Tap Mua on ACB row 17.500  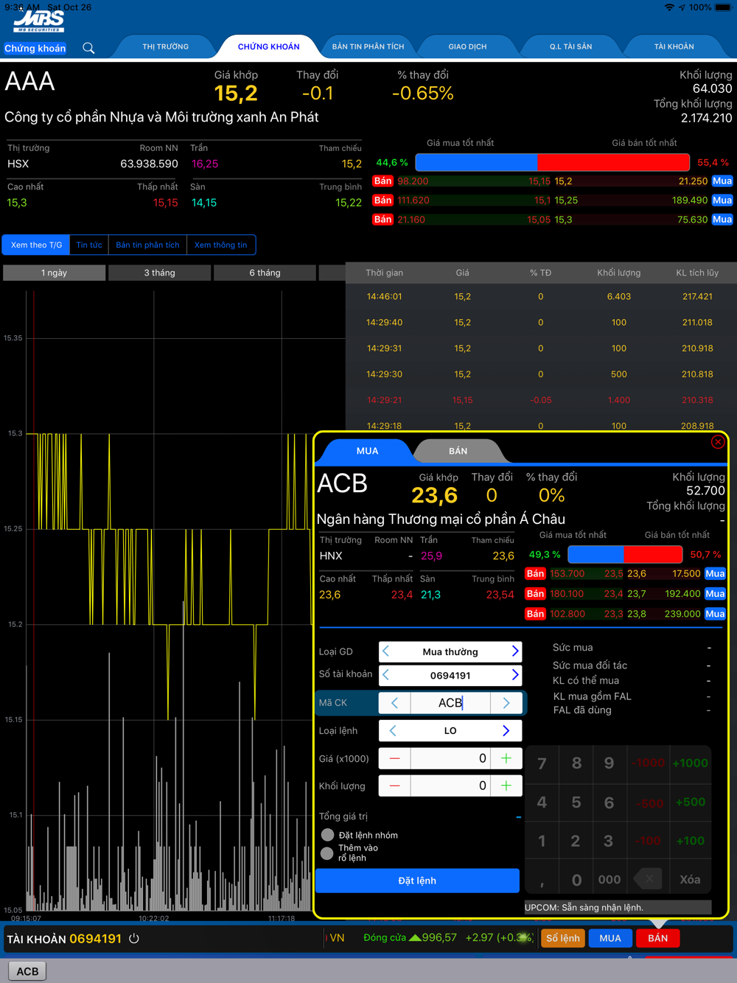[715, 573]
